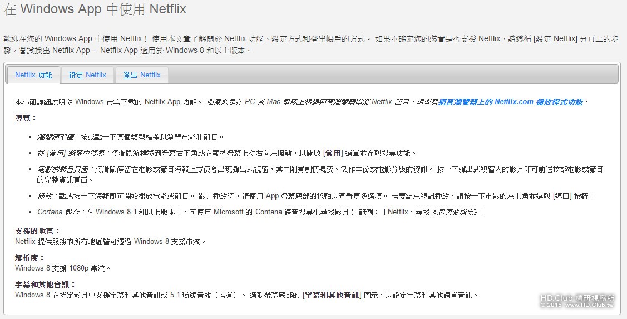Select the 登出 Netflix tab
Image resolution: width=627 pixels, height=319 pixels.
click(x=142, y=75)
